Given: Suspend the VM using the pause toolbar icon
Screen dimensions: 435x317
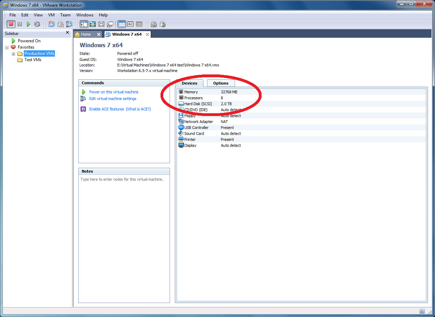Looking at the screenshot, I should [20, 24].
